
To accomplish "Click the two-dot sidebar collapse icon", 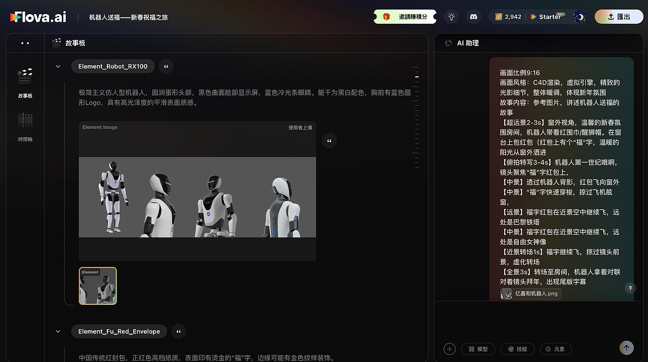I will [25, 43].
